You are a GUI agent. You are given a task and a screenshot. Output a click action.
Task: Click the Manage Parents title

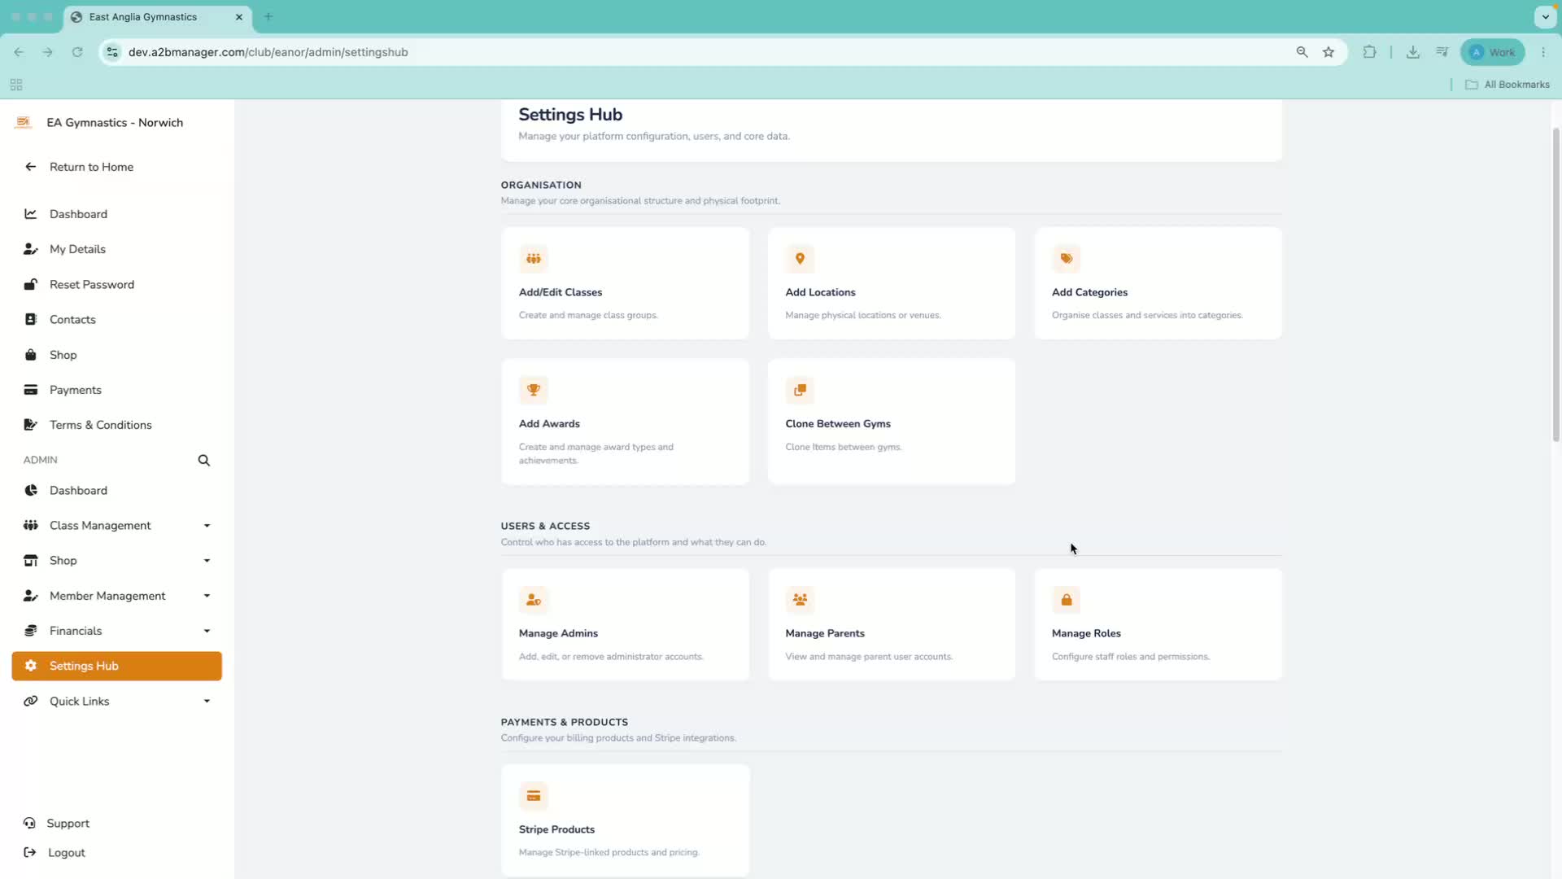825,633
